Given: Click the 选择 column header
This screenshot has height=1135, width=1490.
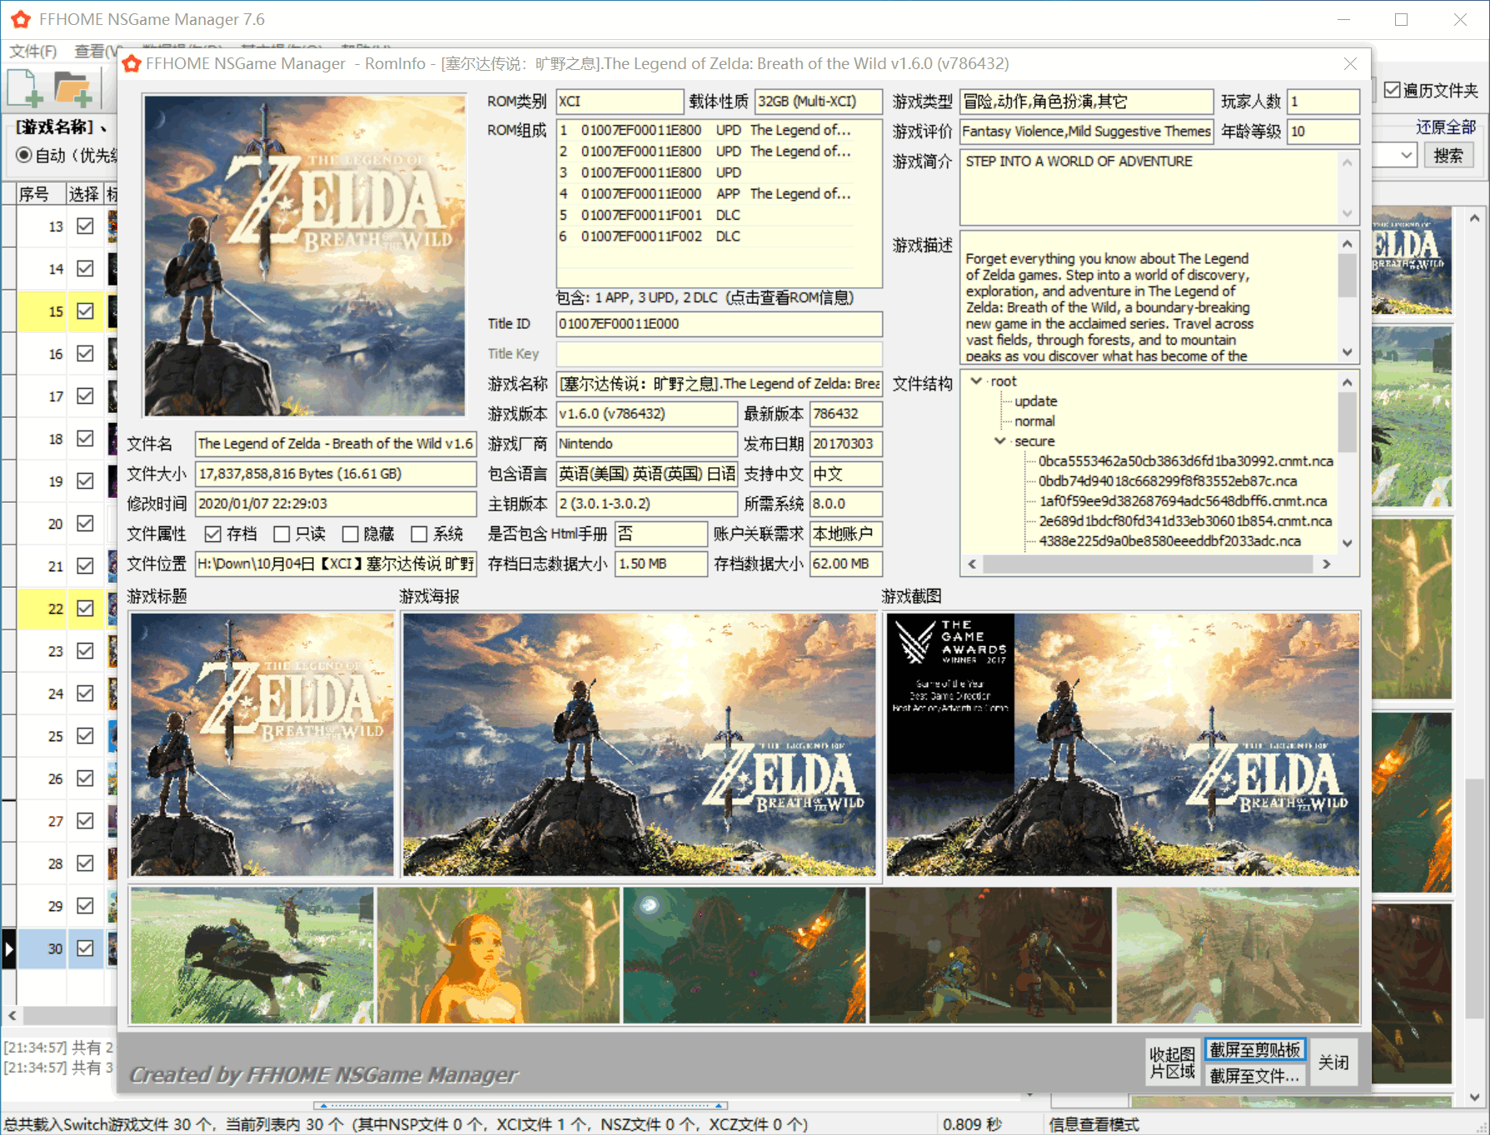Looking at the screenshot, I should [x=84, y=194].
